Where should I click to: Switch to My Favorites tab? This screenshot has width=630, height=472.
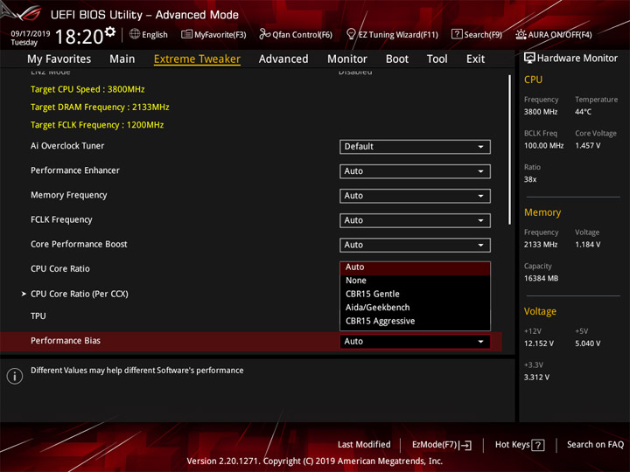click(x=59, y=59)
